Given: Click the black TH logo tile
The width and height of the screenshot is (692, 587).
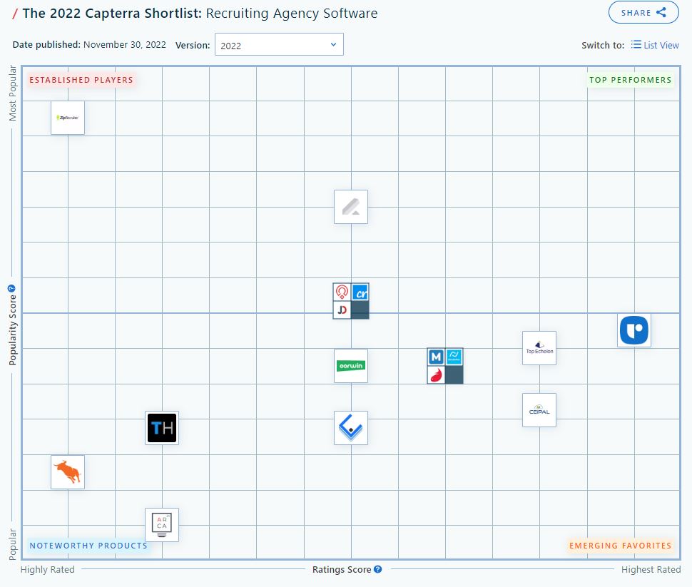Looking at the screenshot, I should pos(162,428).
